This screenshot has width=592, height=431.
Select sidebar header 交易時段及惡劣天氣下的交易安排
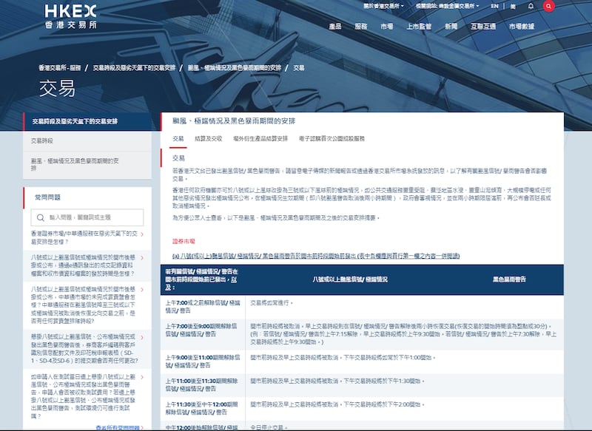87,121
